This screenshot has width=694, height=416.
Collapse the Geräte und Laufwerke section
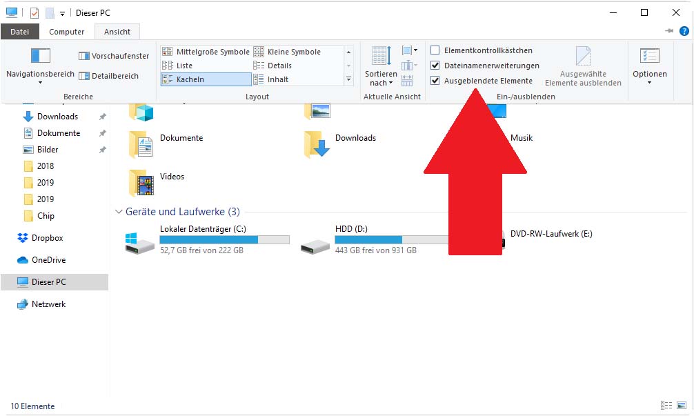119,212
